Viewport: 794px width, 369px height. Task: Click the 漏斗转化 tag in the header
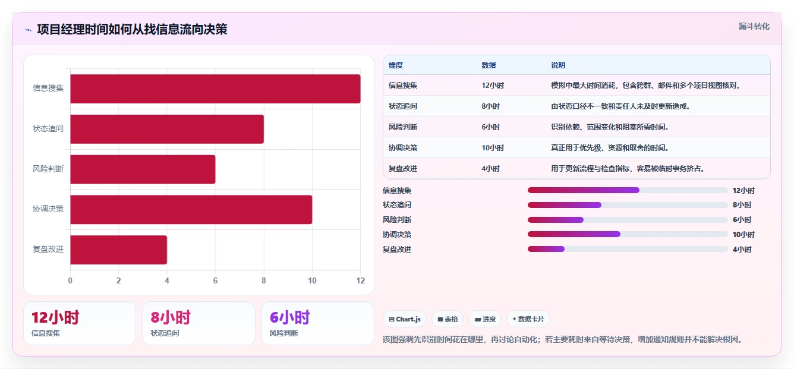point(754,27)
